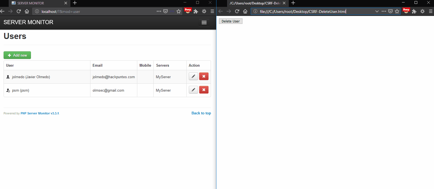Open PHP Server Monitor v3.3.1 link

click(x=40, y=113)
